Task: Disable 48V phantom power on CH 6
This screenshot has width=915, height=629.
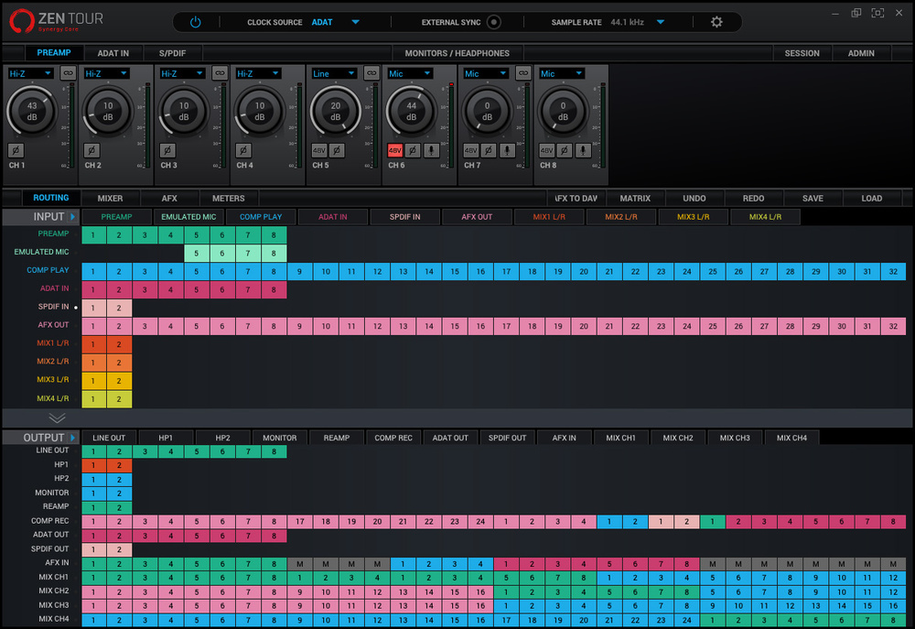Action: 395,150
